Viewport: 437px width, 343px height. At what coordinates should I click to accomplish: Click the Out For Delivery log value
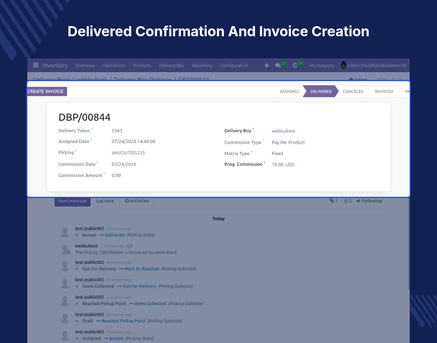(139, 286)
